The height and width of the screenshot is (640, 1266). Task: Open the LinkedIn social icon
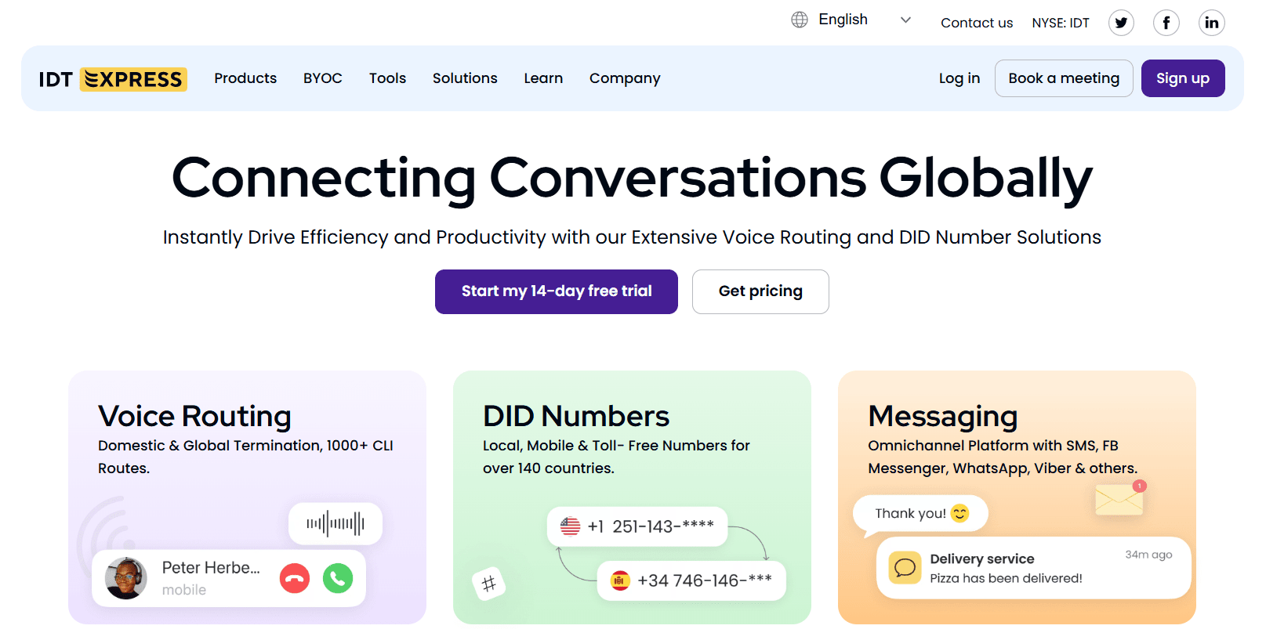tap(1212, 23)
